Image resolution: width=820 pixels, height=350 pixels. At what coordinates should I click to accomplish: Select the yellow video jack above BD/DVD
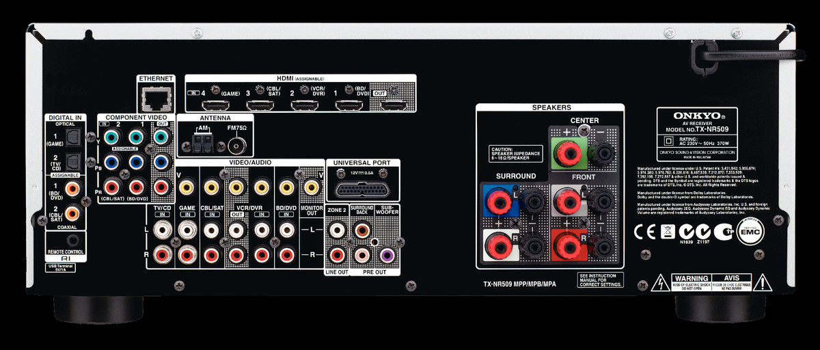(x=286, y=187)
